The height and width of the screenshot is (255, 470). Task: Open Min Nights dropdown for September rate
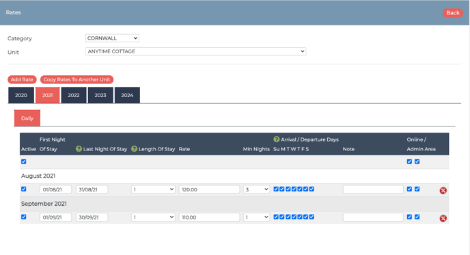point(256,217)
